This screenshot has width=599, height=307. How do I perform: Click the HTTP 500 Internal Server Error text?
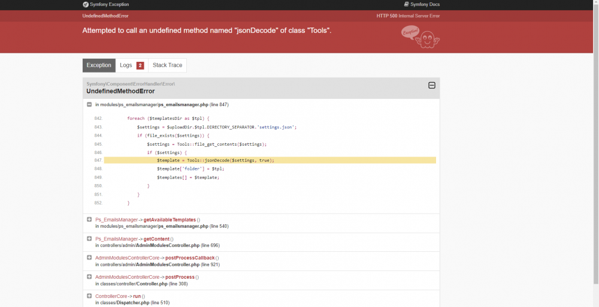(408, 16)
